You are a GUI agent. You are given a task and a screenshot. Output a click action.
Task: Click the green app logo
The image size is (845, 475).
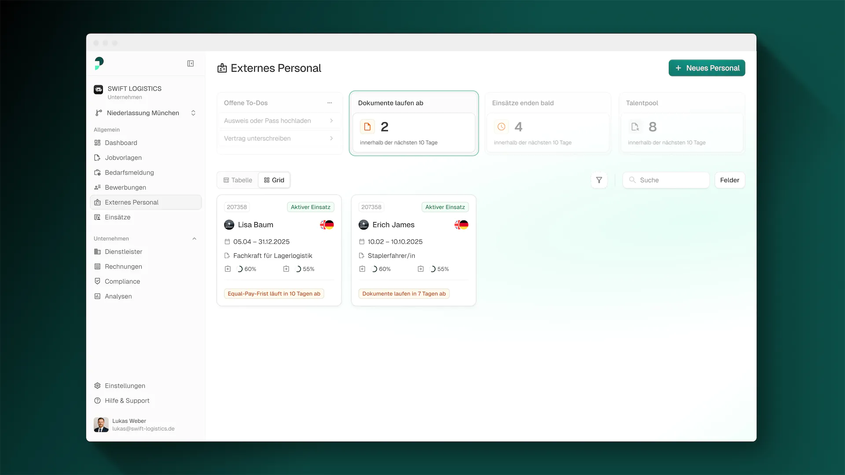click(99, 63)
